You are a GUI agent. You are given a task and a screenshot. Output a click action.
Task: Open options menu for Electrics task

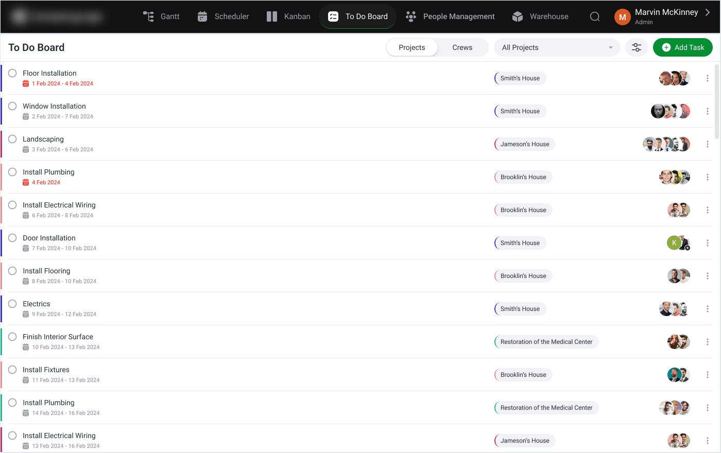click(x=708, y=309)
